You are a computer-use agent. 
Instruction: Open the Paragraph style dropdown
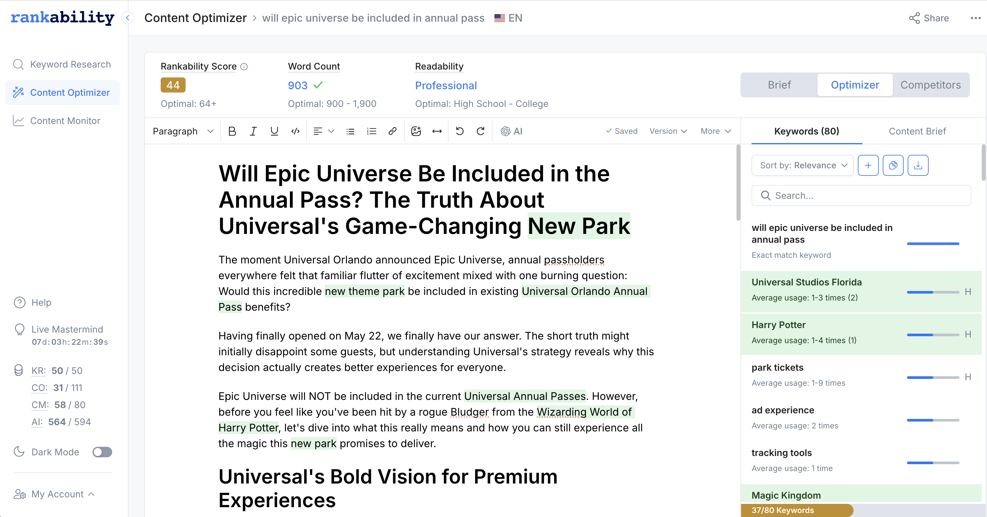point(183,131)
